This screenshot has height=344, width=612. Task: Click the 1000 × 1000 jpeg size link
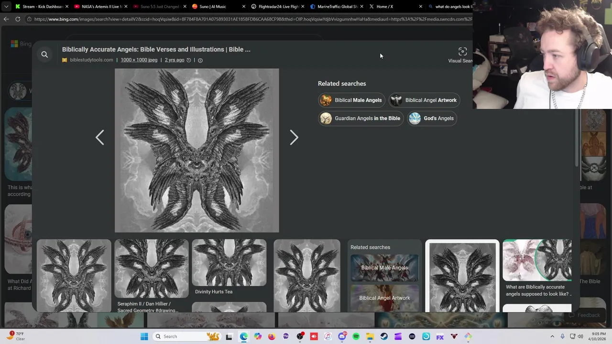tap(139, 60)
